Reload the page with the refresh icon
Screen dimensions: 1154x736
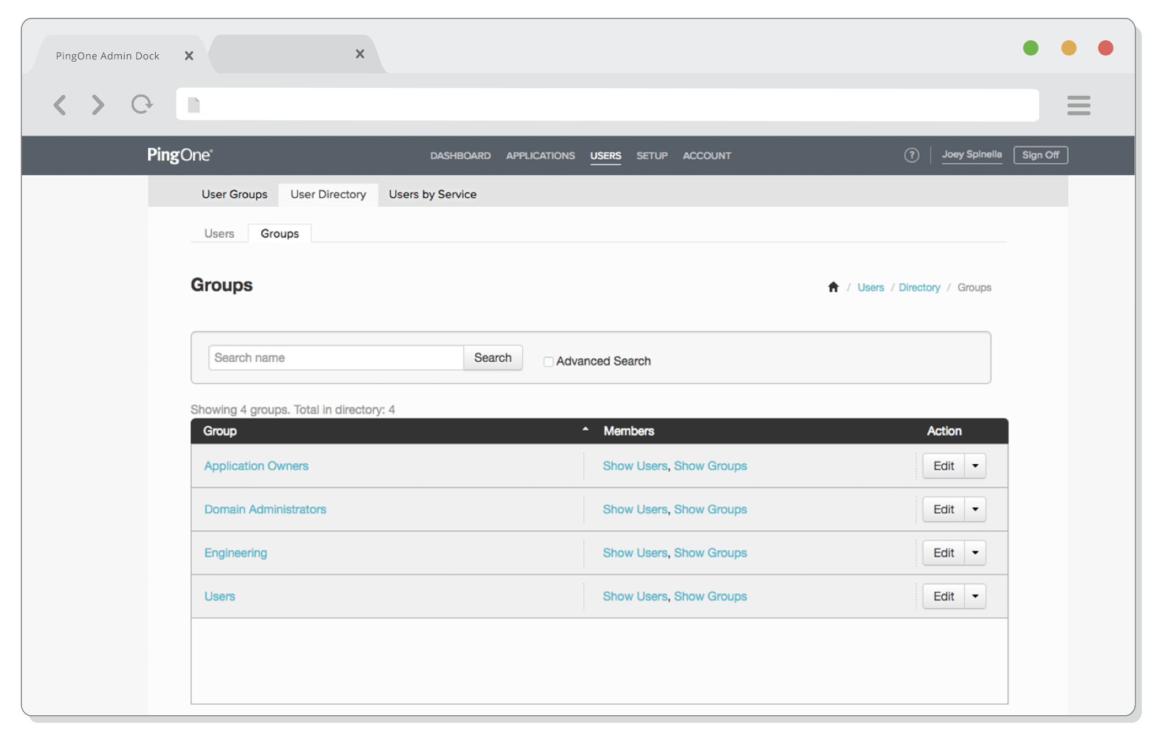point(141,104)
